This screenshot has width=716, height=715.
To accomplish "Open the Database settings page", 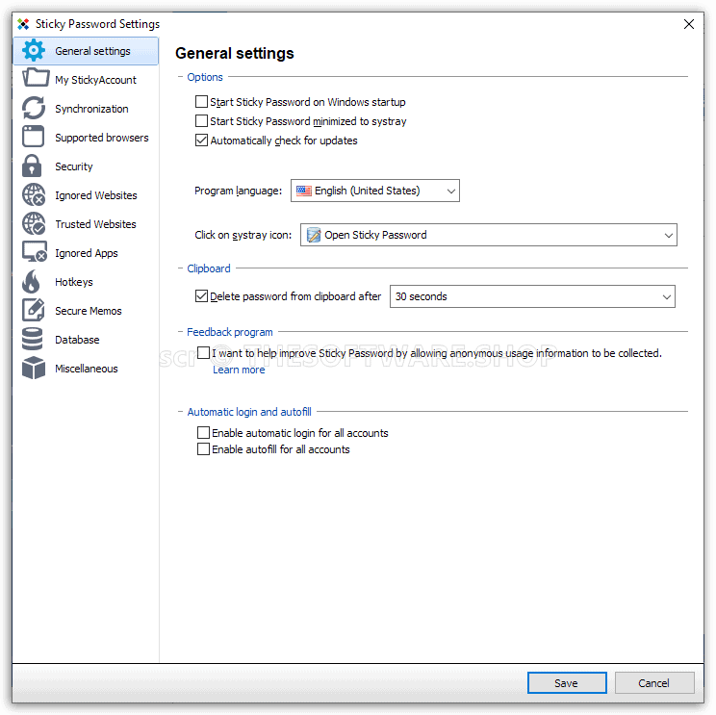I will pyautogui.click(x=86, y=340).
